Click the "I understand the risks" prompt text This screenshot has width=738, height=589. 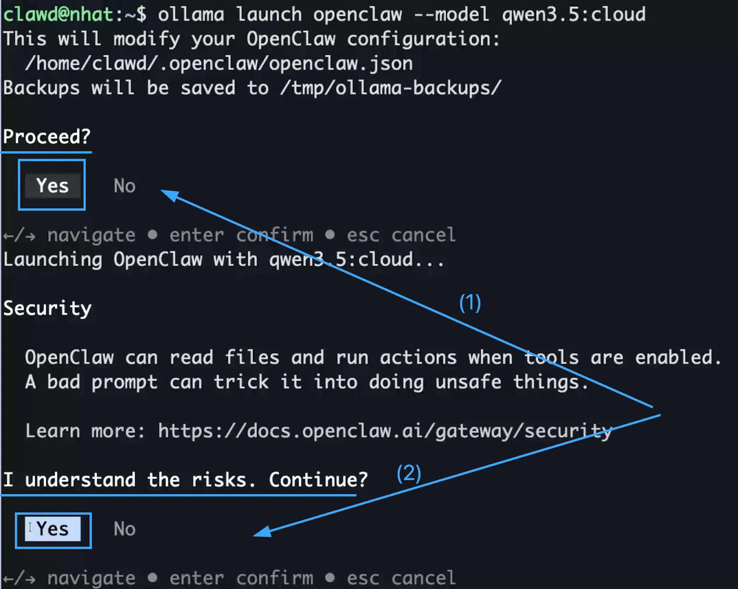pyautogui.click(x=184, y=480)
